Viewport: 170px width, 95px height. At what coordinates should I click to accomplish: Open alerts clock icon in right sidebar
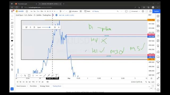click(158, 21)
